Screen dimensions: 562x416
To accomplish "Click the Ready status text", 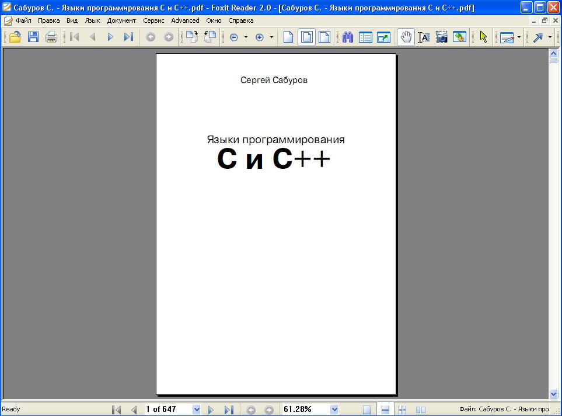I will [11, 409].
